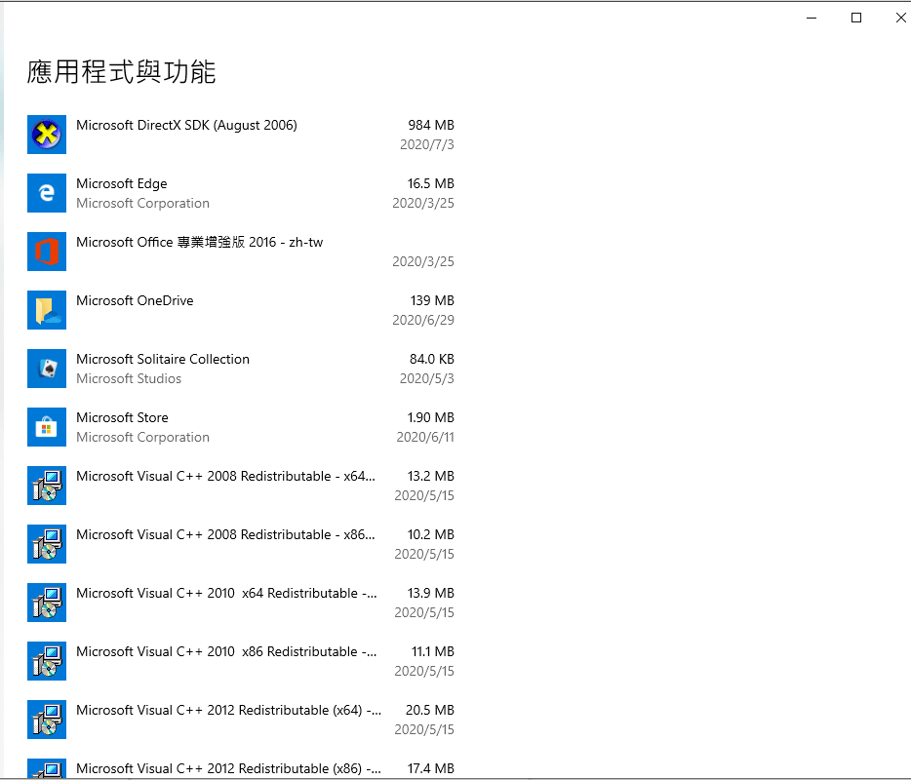The image size is (911, 780).
Task: Click the 1.90 MB size of Store
Action: coord(430,417)
